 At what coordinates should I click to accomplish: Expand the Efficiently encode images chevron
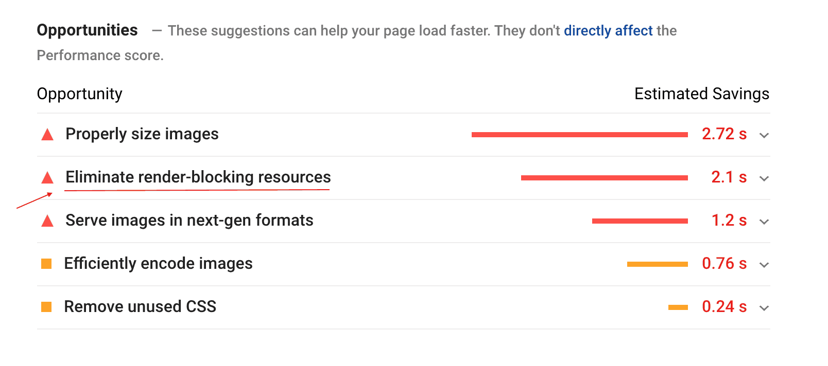pos(764,265)
